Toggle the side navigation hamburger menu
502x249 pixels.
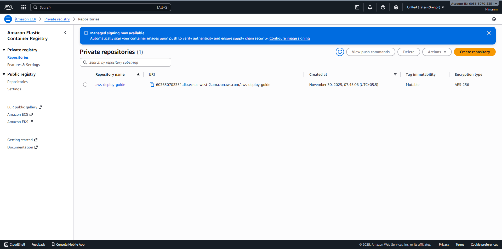pos(8,19)
